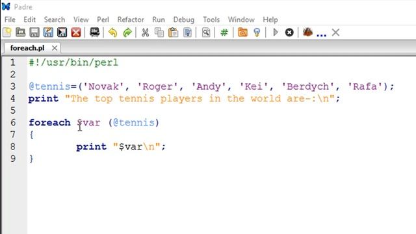Redo with the green arrow icon
The image size is (416, 234).
tap(127, 32)
